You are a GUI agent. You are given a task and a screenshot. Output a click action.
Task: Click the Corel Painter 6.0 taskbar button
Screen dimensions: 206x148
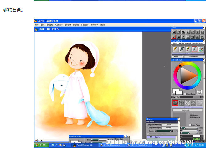pyautogui.click(x=85, y=145)
